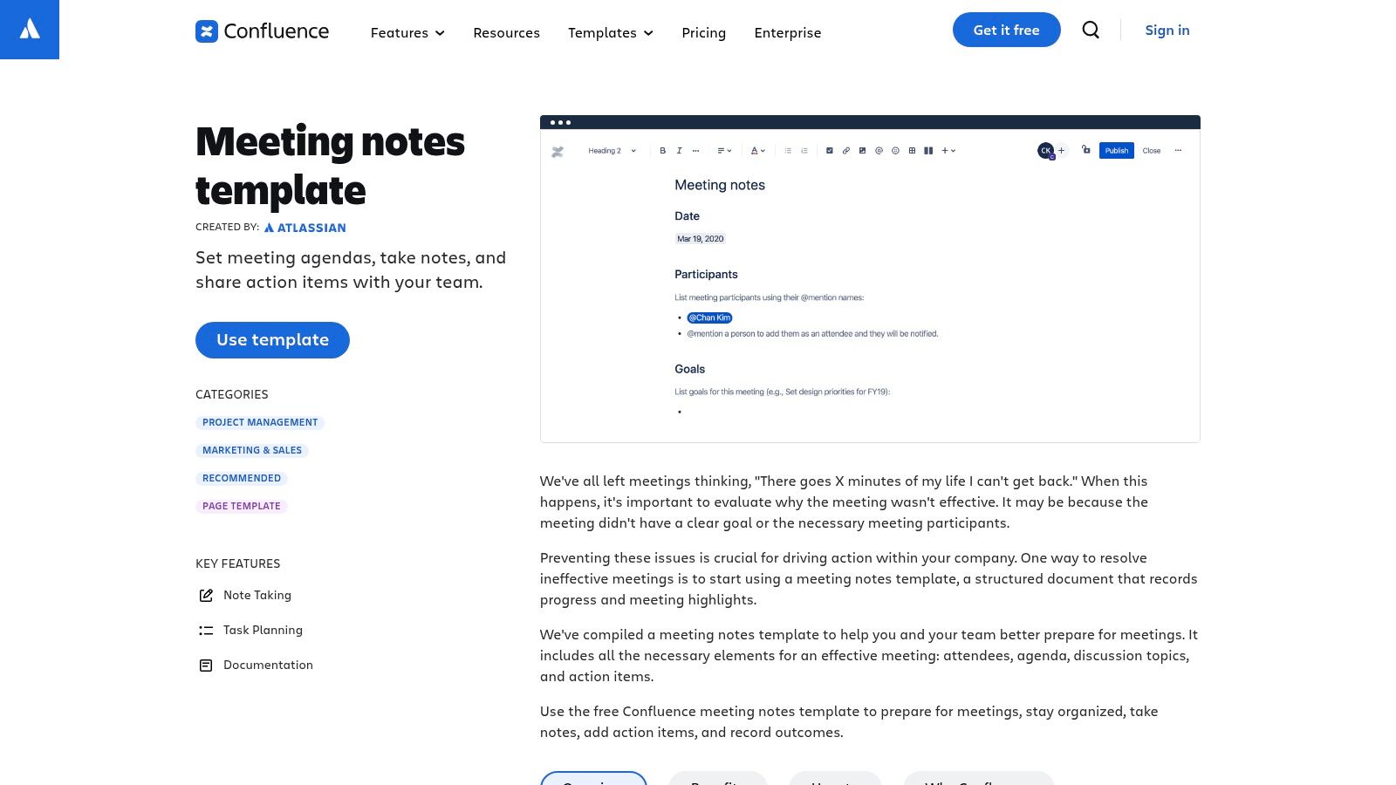
Task: Open the @mention tool
Action: click(879, 150)
